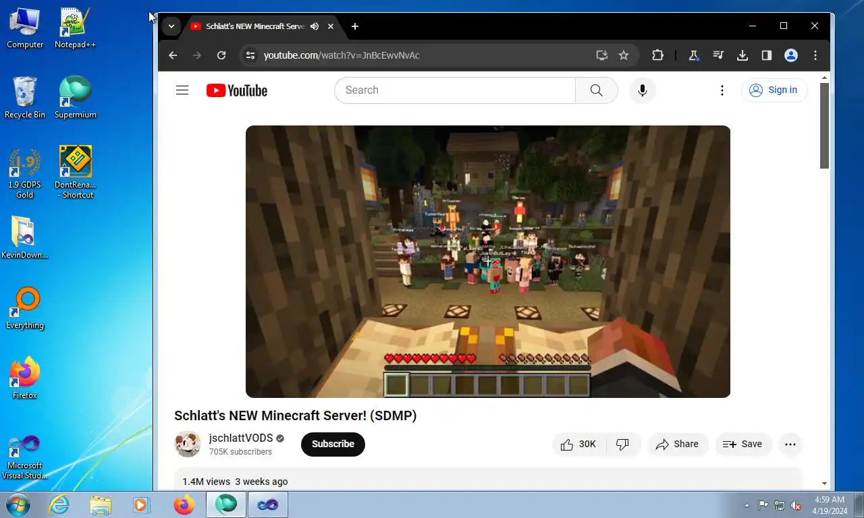Launch 1.9 GDPS Gold shortcut
The width and height of the screenshot is (864, 518).
click(x=25, y=173)
